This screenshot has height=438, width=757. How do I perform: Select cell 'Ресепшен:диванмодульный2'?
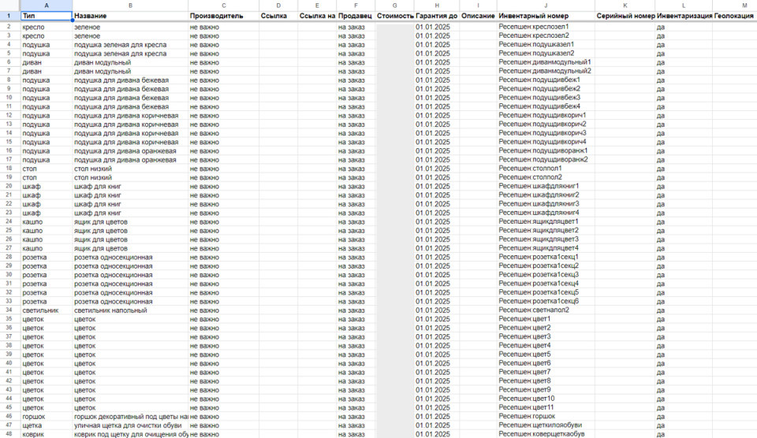(546, 71)
